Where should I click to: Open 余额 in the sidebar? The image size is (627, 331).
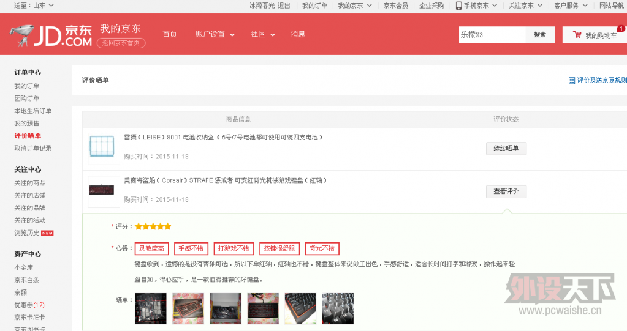coord(20,292)
